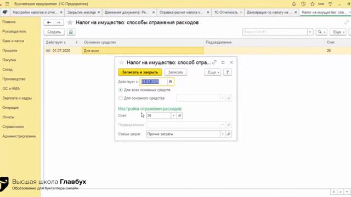Open Операции section
This screenshot has width=351, height=197.
point(10,108)
